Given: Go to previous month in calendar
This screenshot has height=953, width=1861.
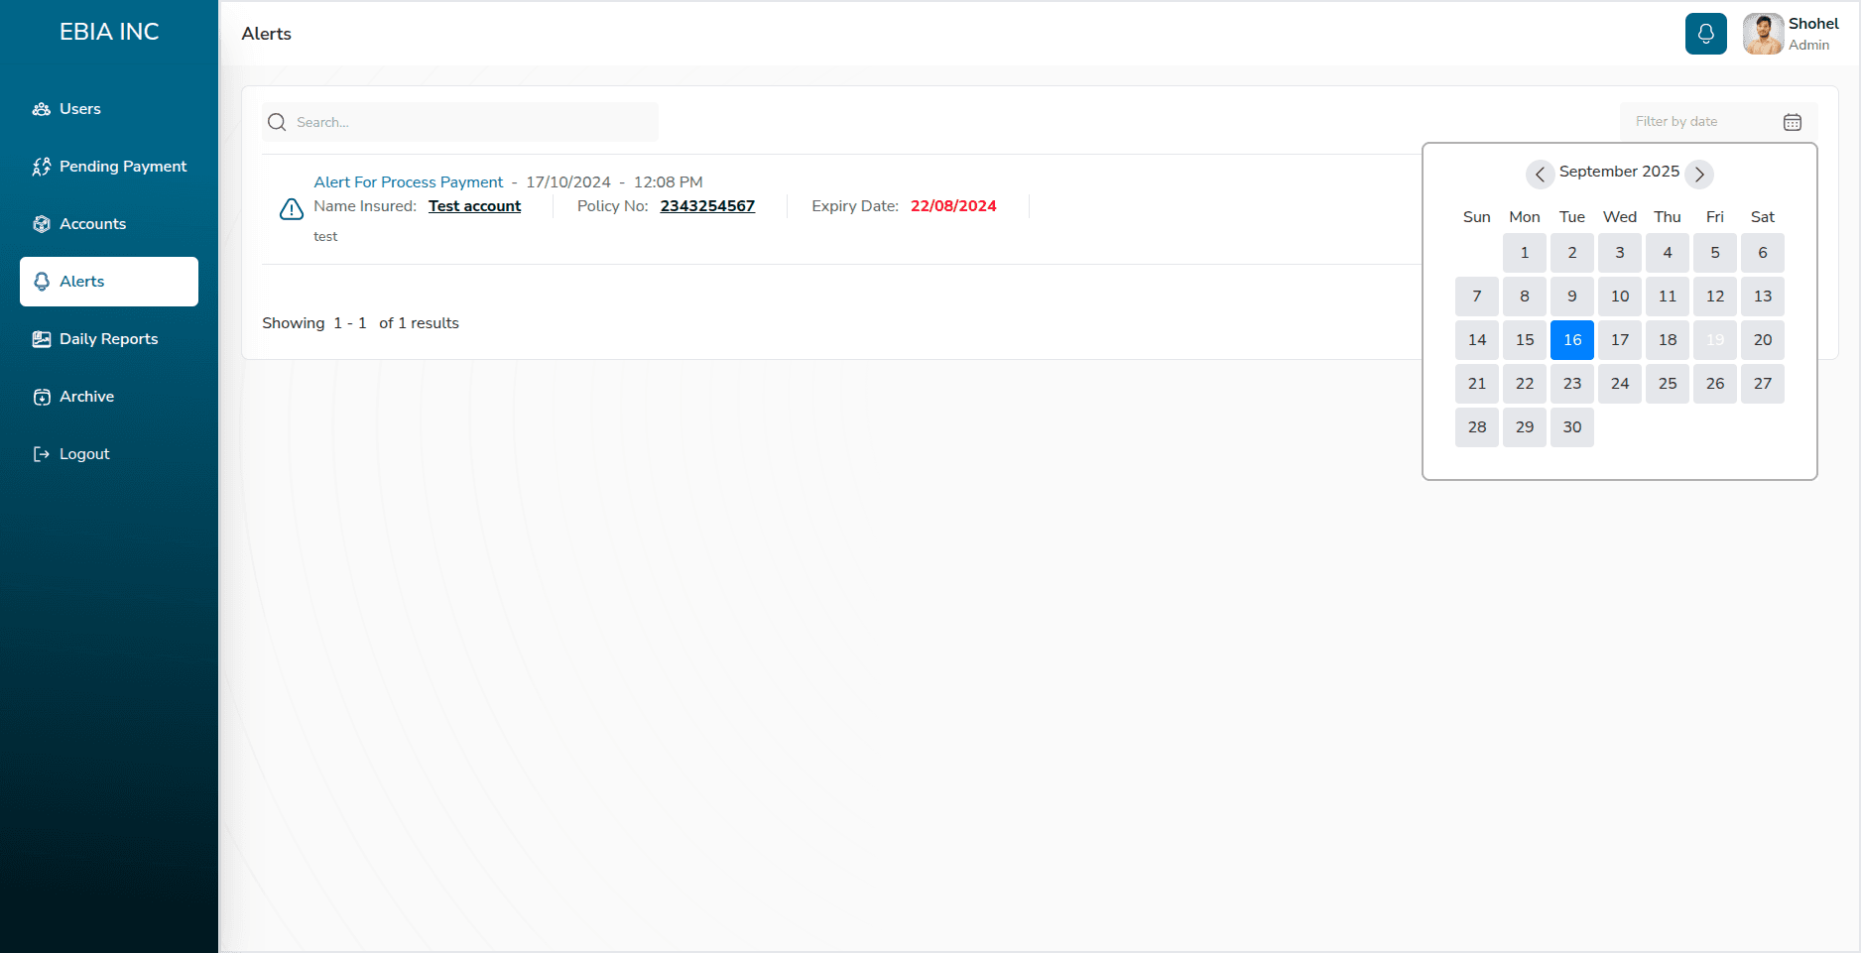Looking at the screenshot, I should tap(1540, 174).
